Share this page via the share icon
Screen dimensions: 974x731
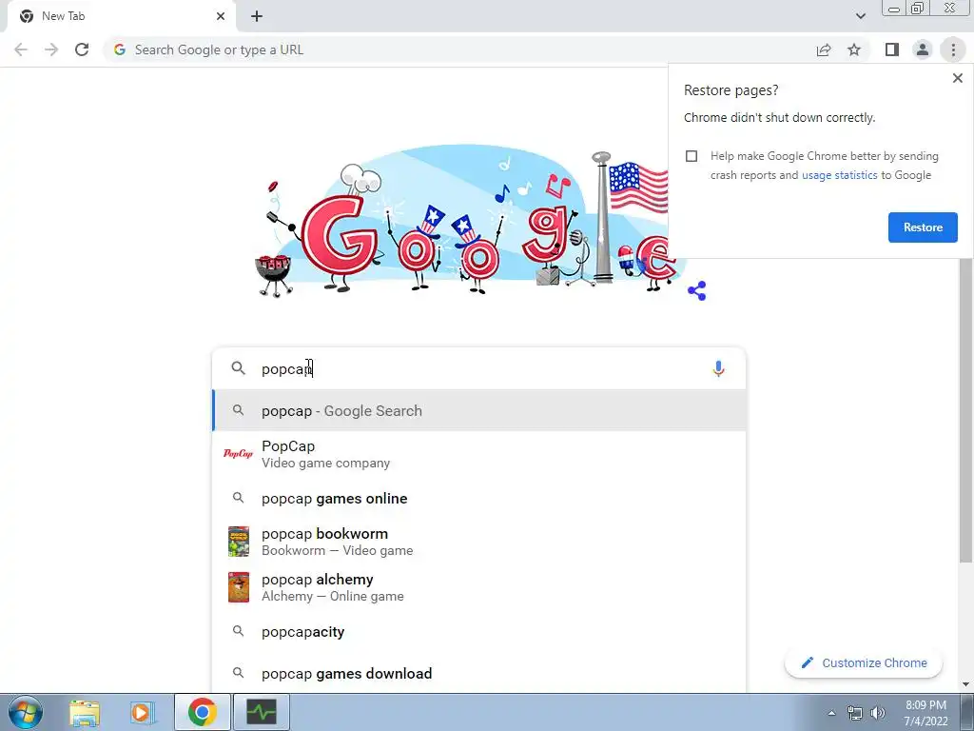[x=824, y=49]
